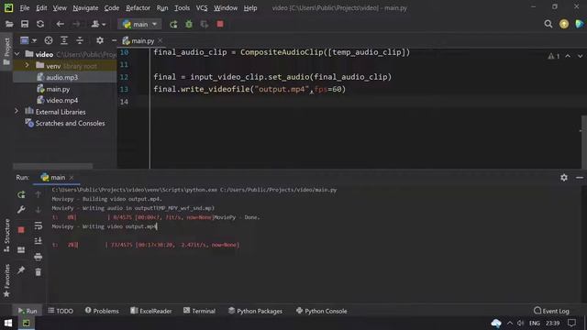Select opened file with the locate target icon

tap(49, 40)
